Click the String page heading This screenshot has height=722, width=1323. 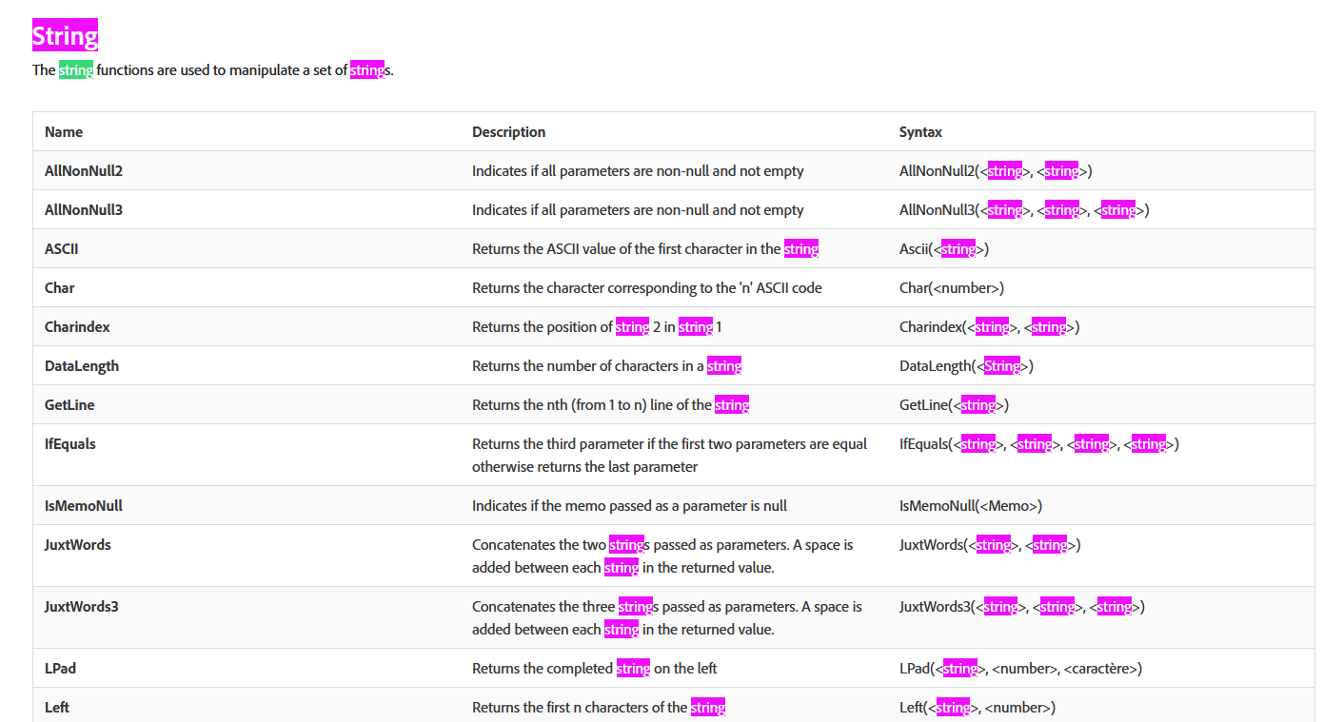point(65,35)
